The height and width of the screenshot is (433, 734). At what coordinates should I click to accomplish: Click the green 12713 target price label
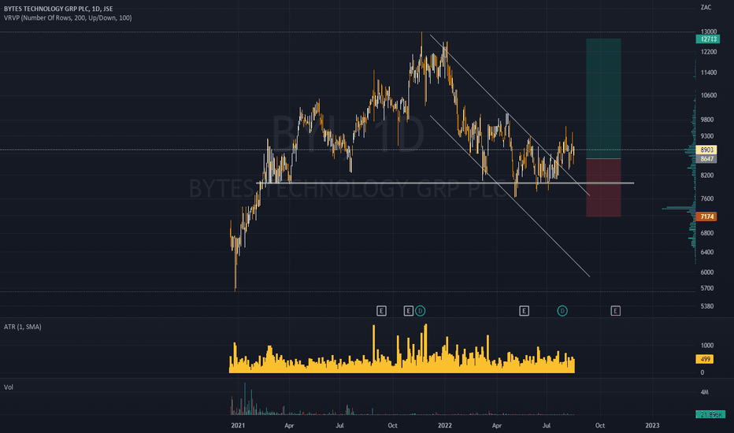[x=707, y=39]
